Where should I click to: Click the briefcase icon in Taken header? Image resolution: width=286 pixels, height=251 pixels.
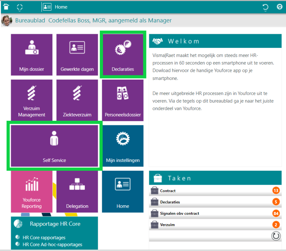coord(158,178)
